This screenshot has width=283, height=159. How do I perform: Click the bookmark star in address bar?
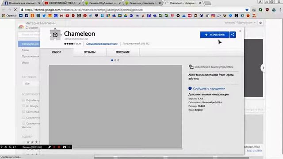pos(247,10)
